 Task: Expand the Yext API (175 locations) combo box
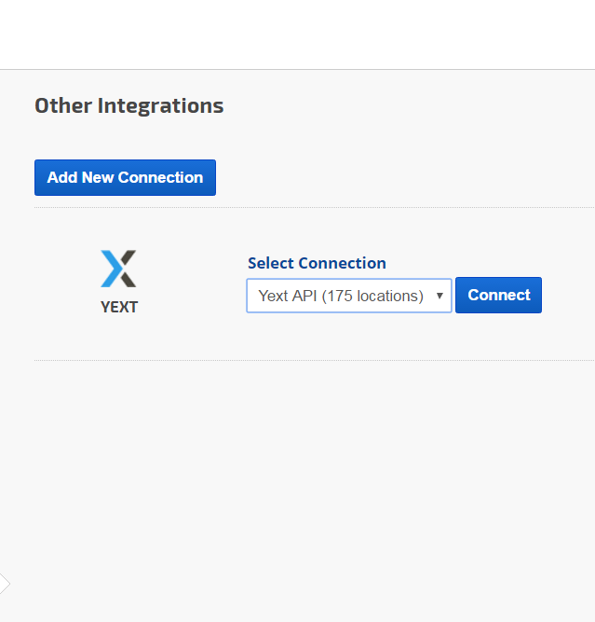click(x=348, y=296)
